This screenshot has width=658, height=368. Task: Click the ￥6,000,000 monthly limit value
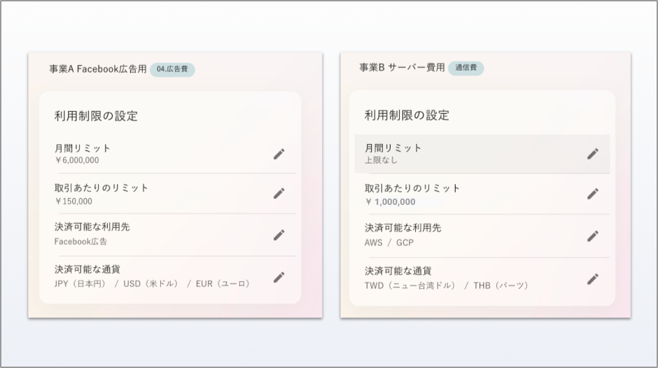(x=77, y=160)
